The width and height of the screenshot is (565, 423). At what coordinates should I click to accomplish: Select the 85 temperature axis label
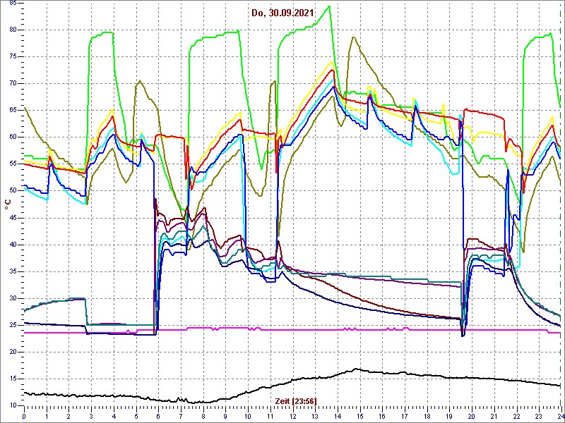[x=13, y=4]
